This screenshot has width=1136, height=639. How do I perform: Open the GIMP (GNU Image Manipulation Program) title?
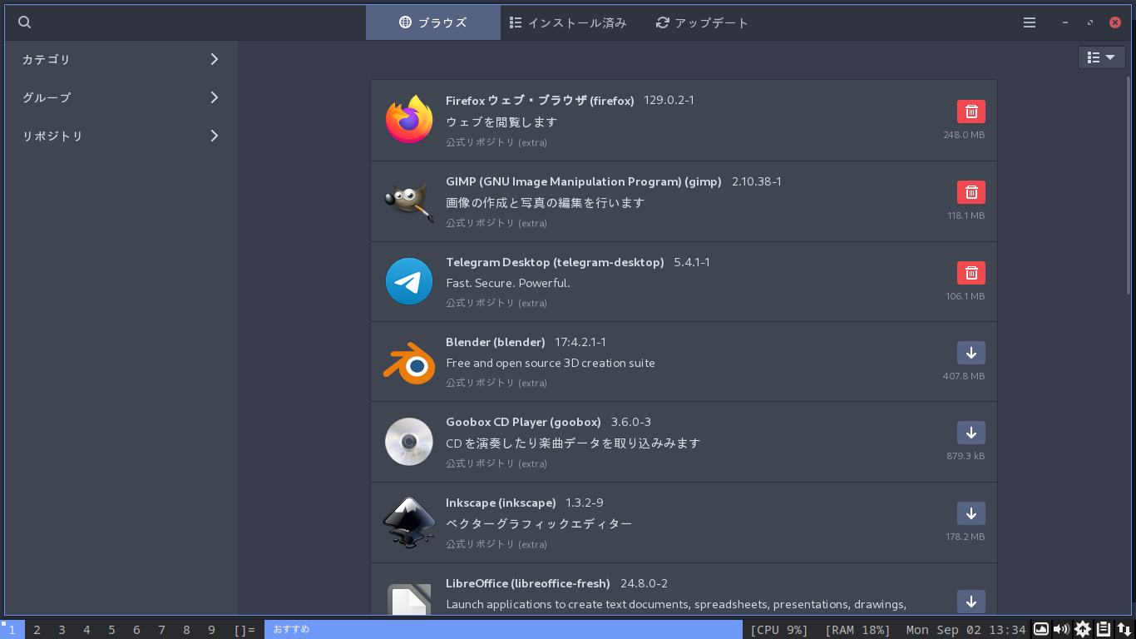point(584,181)
